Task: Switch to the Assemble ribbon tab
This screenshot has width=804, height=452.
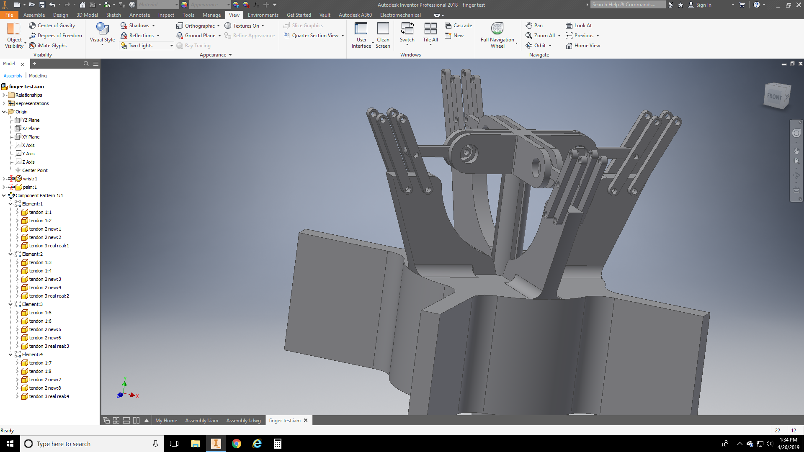Action: click(34, 15)
